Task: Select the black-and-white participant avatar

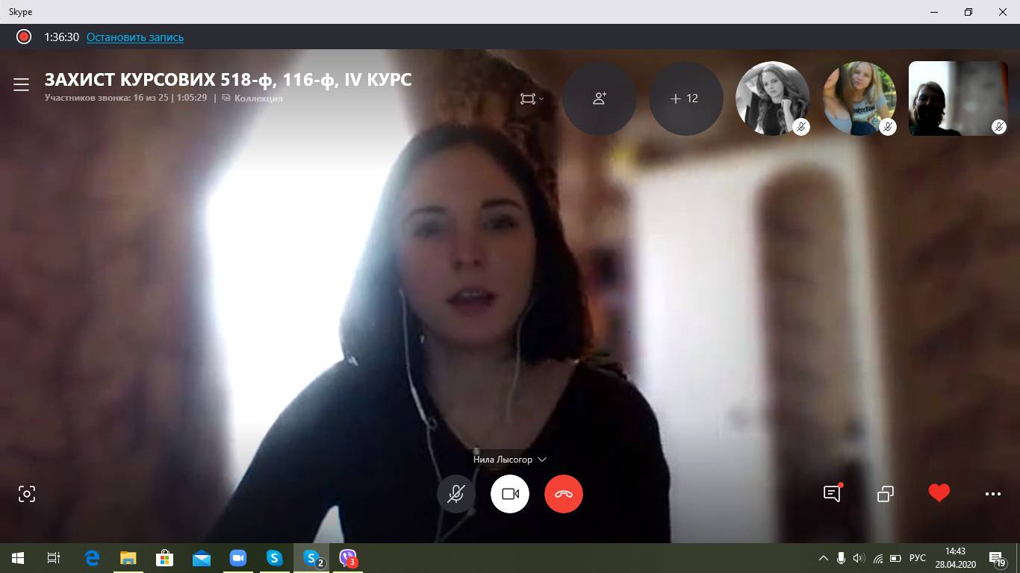Action: coord(772,98)
